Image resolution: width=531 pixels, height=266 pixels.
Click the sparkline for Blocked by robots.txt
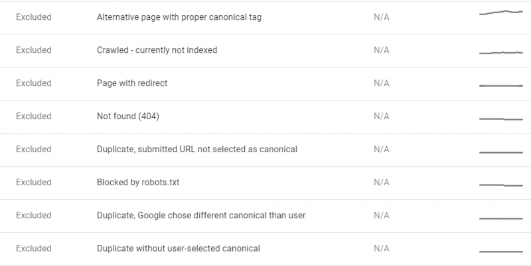point(501,185)
